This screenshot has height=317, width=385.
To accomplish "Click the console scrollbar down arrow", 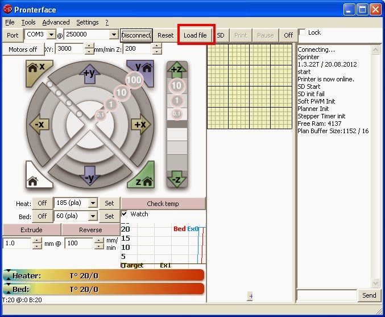I will tap(375, 283).
